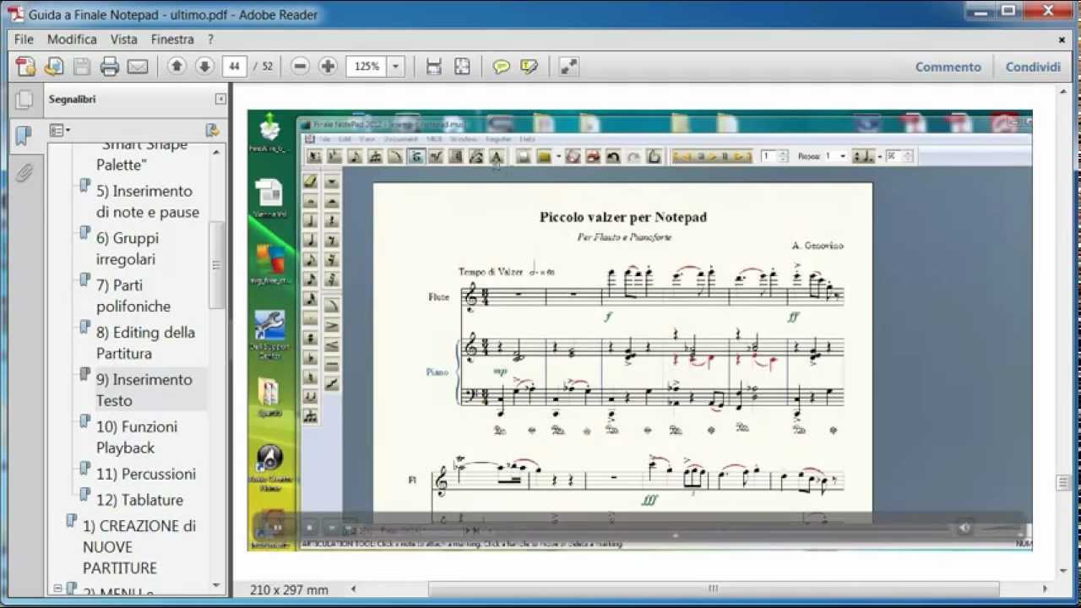The height and width of the screenshot is (608, 1081).
Task: Open the page thumbnails panel icon
Action: 24,100
